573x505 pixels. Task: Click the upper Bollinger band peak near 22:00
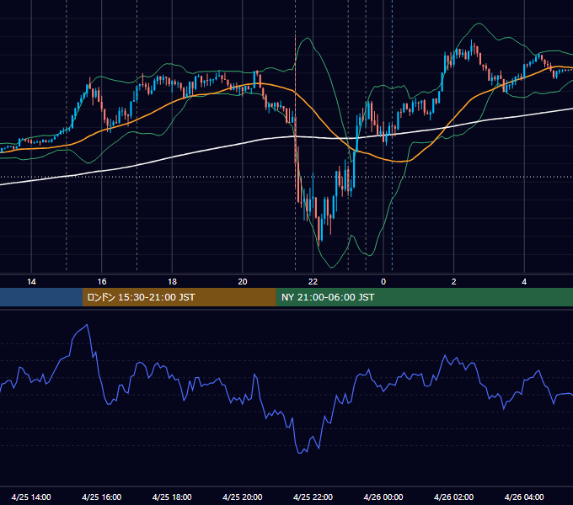pyautogui.click(x=308, y=38)
